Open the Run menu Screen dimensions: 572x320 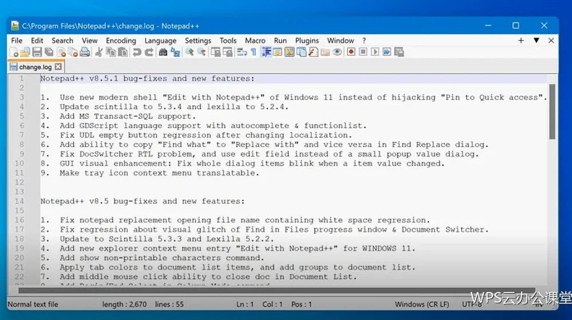(x=280, y=41)
